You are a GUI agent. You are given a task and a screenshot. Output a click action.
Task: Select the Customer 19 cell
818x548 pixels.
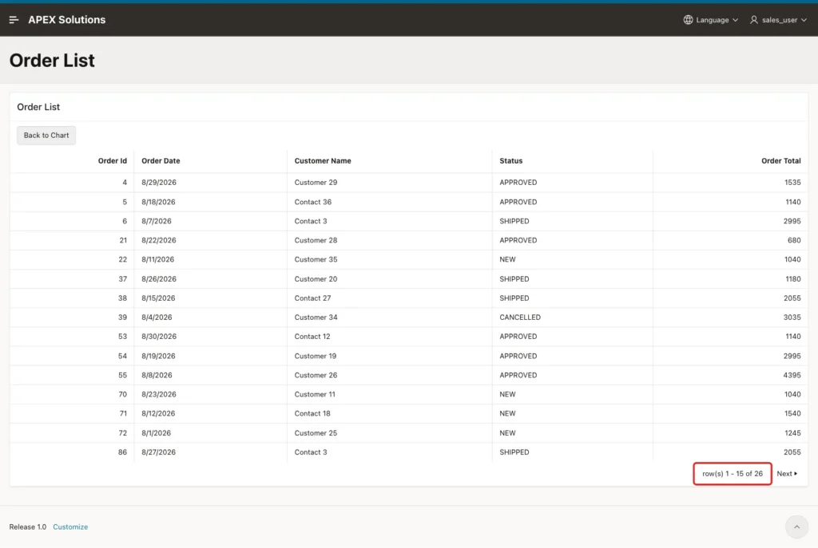pos(315,357)
